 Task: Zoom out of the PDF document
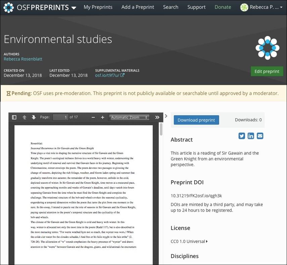[93, 117]
